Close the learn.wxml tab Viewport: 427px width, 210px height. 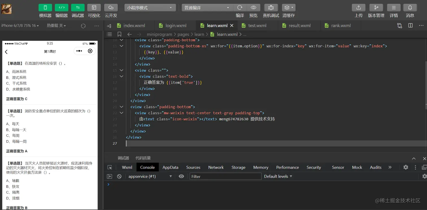pos(232,25)
